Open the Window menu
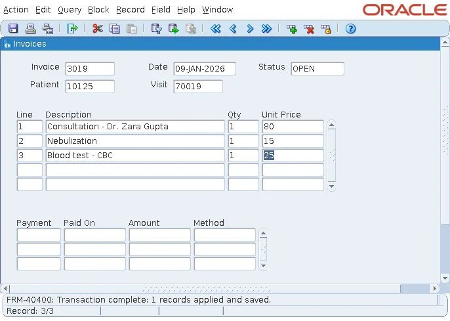Image resolution: width=450 pixels, height=321 pixels. (x=217, y=10)
